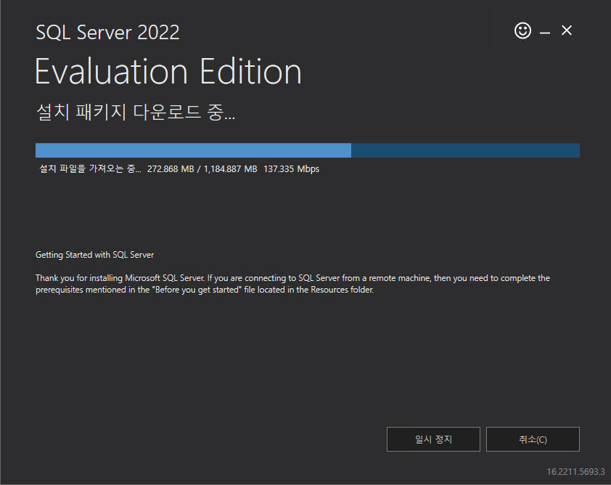Pause the download with 일시 정지 button
The height and width of the screenshot is (485, 611).
click(433, 439)
